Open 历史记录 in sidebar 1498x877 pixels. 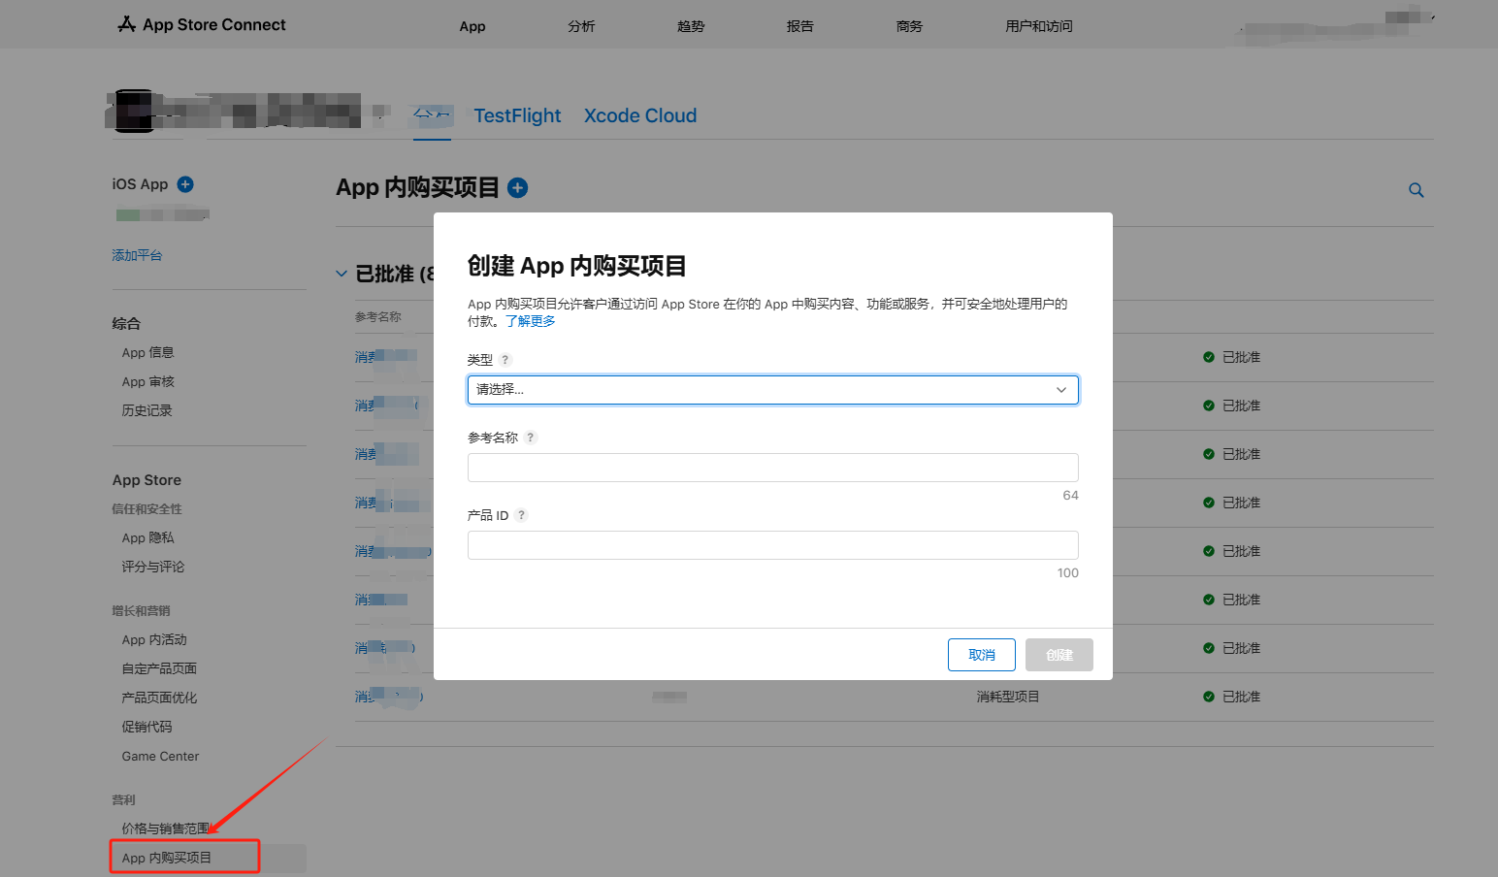pyautogui.click(x=147, y=410)
